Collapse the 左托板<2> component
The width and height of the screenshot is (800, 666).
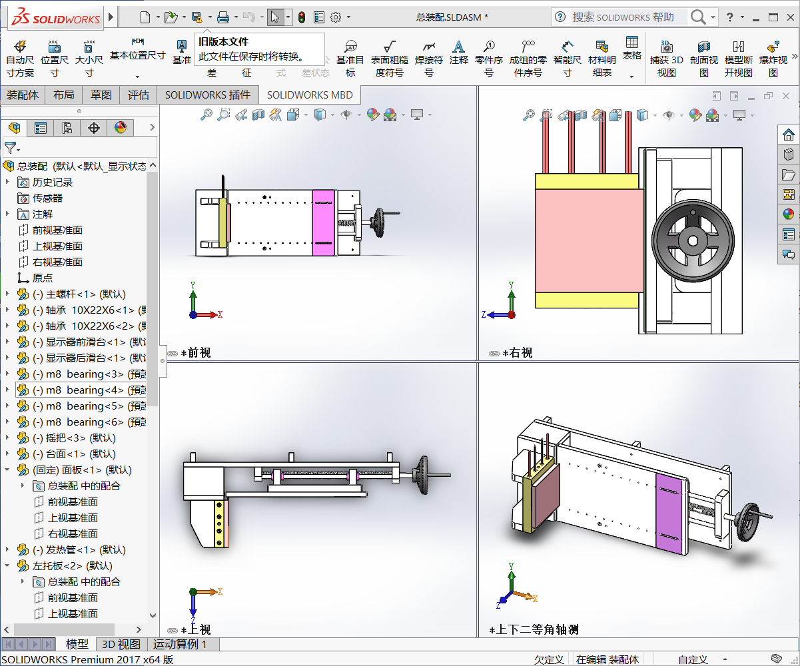(7, 565)
